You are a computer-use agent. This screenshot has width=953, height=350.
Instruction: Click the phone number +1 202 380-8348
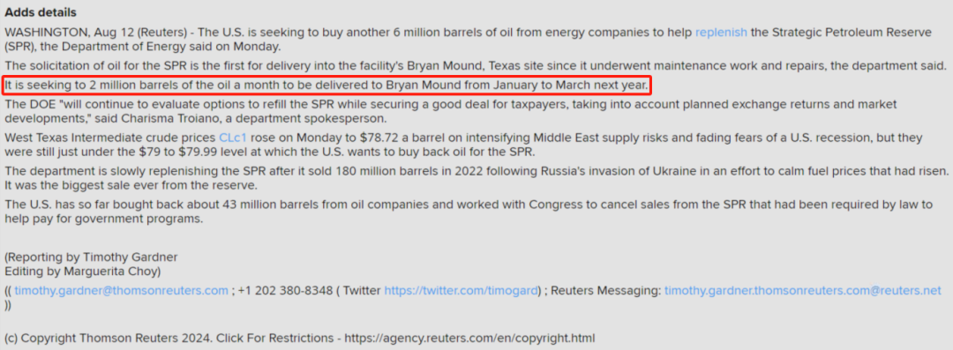coord(285,290)
